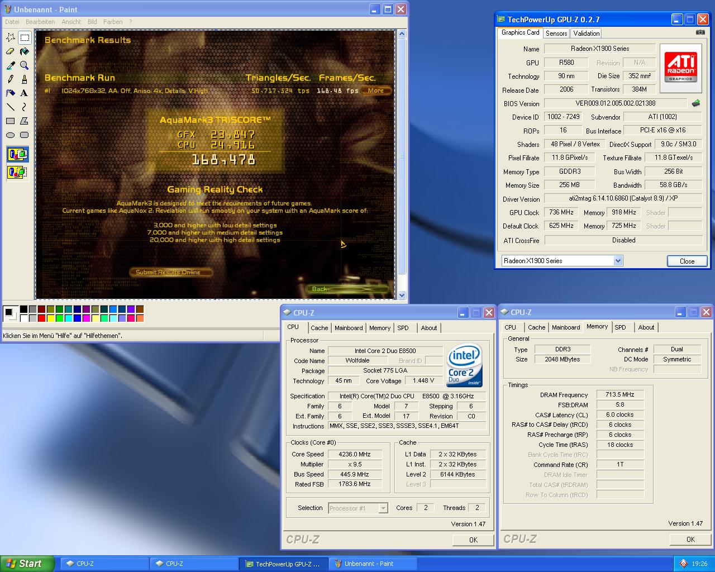Click the Disabled ATI CrossFire field
The height and width of the screenshot is (572, 715).
(x=623, y=240)
